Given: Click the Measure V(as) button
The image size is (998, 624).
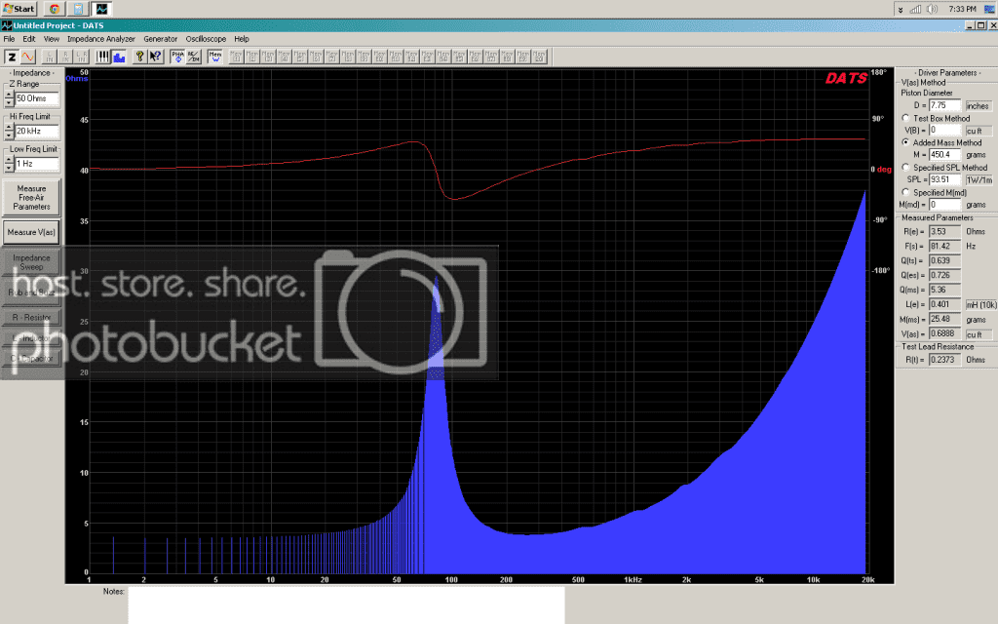Looking at the screenshot, I should coord(32,232).
